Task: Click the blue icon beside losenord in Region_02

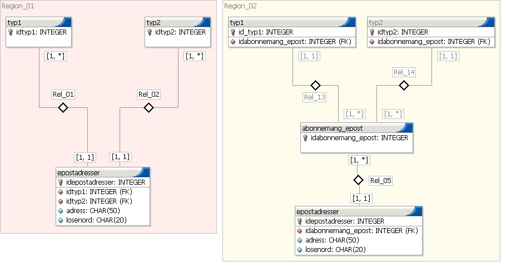Action: pos(300,250)
